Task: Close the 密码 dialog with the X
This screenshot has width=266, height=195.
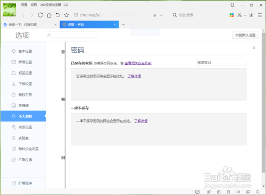Action: point(254,47)
